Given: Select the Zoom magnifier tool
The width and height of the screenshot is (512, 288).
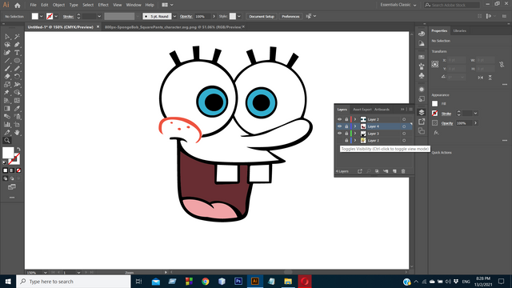Looking at the screenshot, I should click(7, 141).
